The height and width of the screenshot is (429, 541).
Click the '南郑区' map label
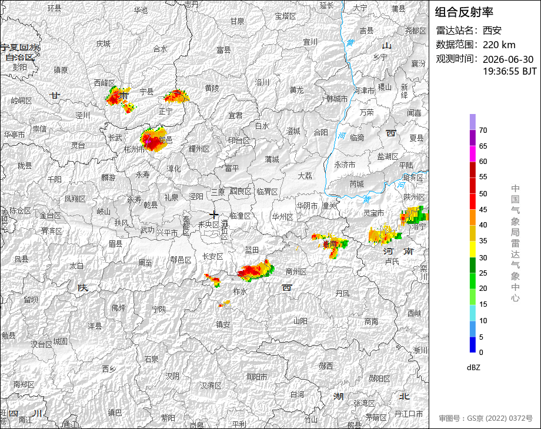point(24,384)
